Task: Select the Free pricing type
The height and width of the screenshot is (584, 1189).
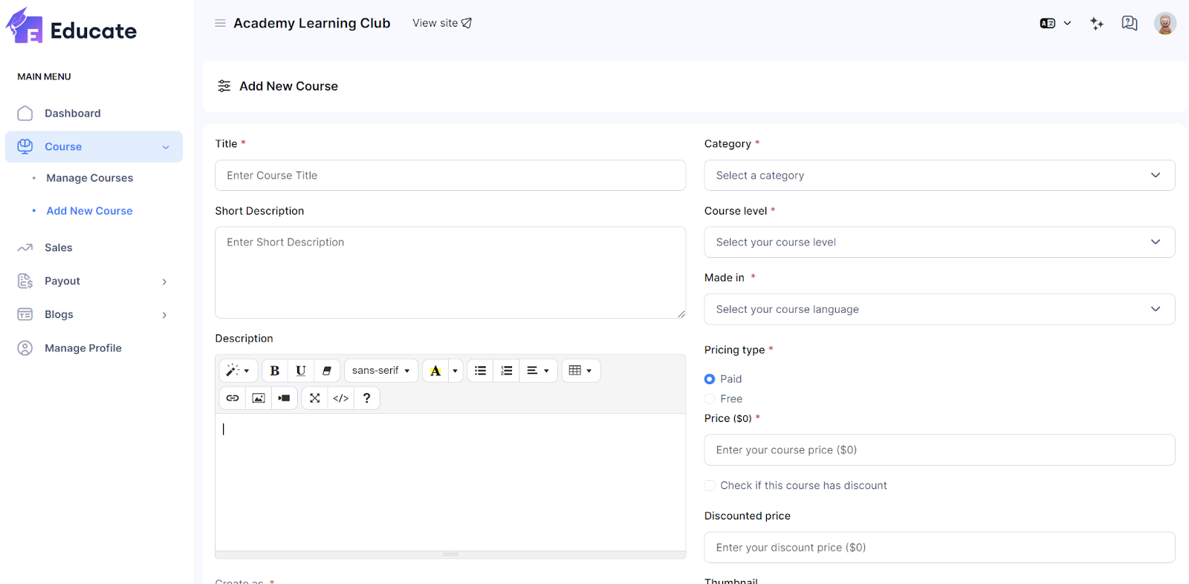Action: coord(710,399)
